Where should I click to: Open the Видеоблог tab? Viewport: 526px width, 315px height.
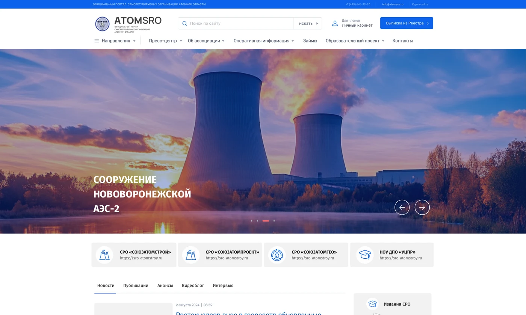click(193, 286)
